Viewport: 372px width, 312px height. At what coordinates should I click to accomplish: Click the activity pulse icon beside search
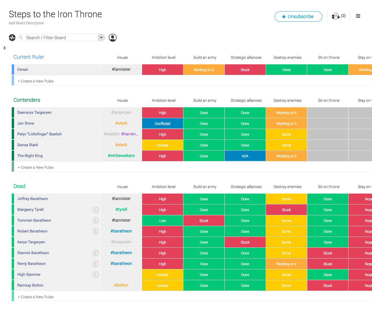(x=12, y=38)
